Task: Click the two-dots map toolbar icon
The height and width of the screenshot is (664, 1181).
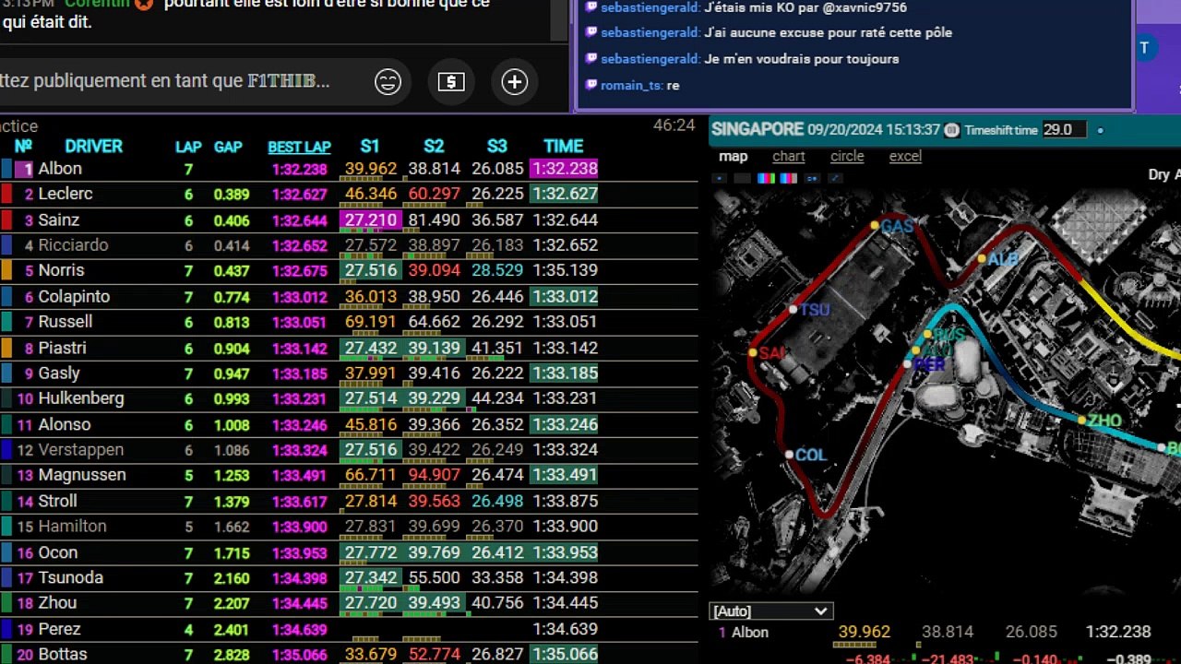Action: pyautogui.click(x=812, y=178)
